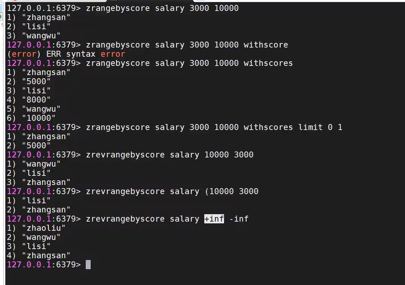Screen dimensions: 405x285
Task: Click result 4) "zhangsan" near bottom
Action: (46, 255)
